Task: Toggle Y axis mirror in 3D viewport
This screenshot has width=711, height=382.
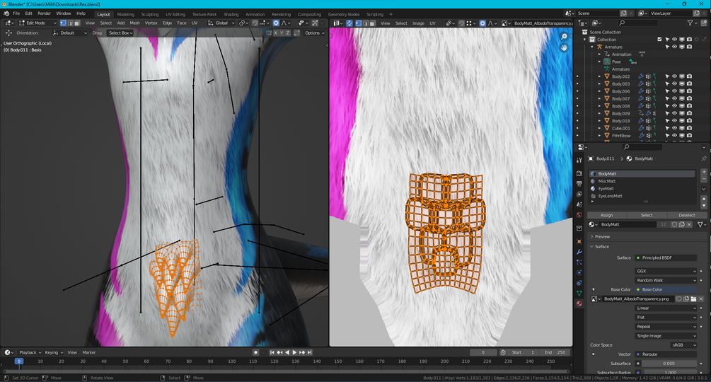Action: (282, 33)
